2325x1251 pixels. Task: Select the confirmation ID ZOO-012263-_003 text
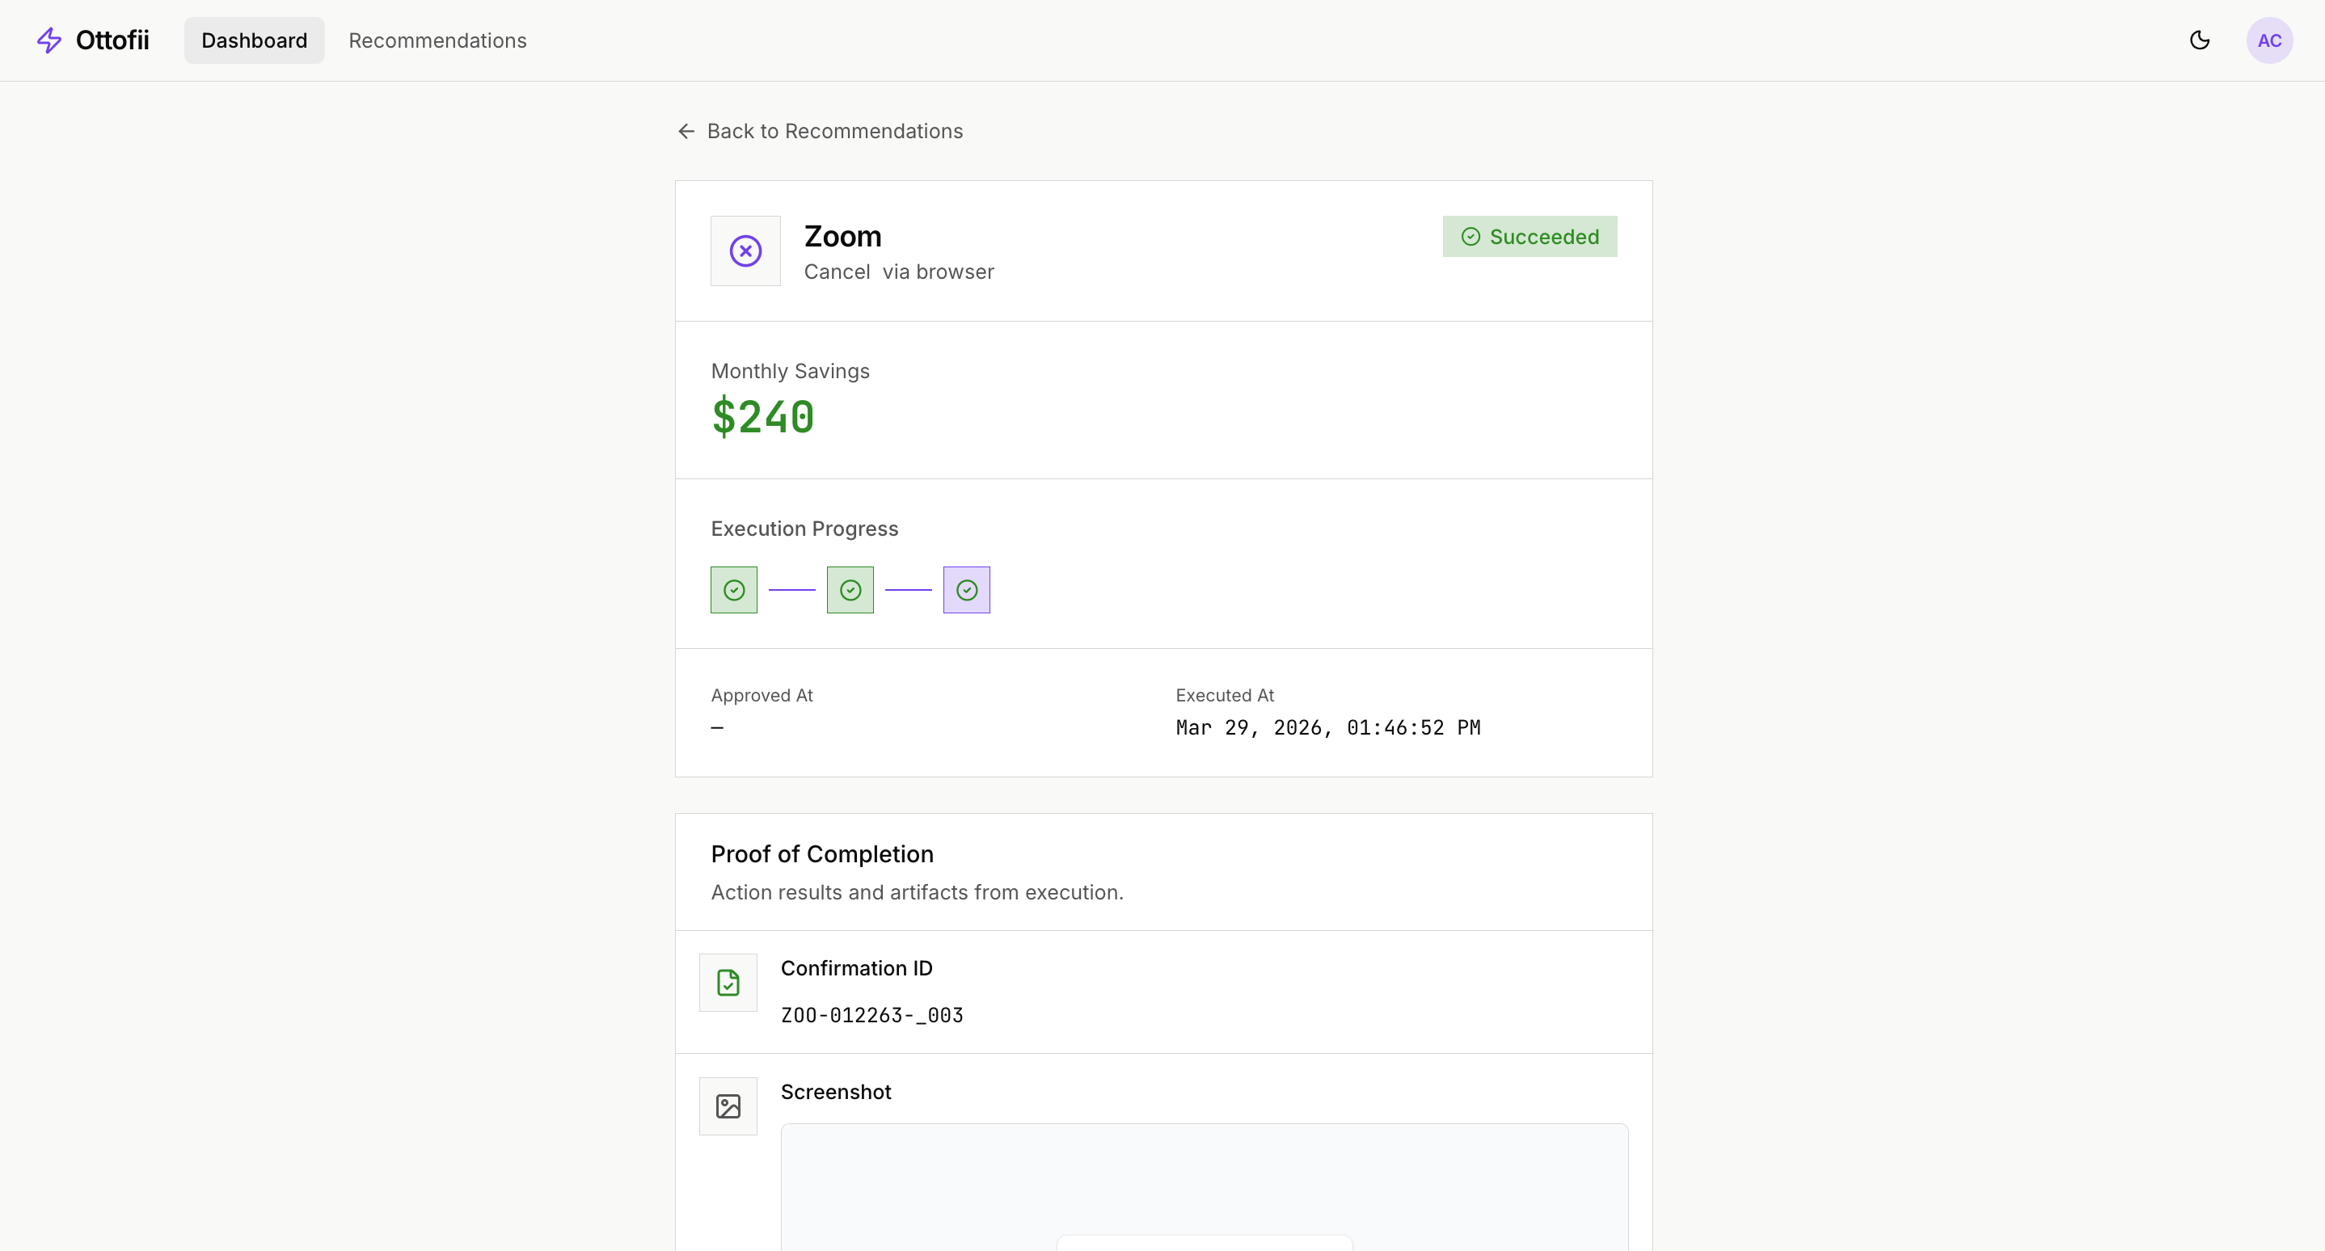(x=871, y=1016)
